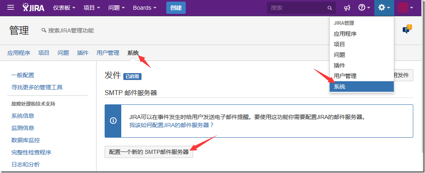This screenshot has width=425, height=173.
Task: Click 我该如何配置JIRA的邮件服务器 help link
Action: (x=172, y=125)
